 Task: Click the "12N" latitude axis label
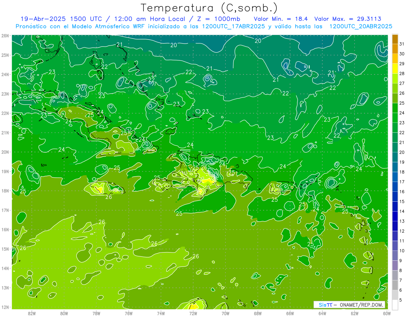[x=5, y=307]
